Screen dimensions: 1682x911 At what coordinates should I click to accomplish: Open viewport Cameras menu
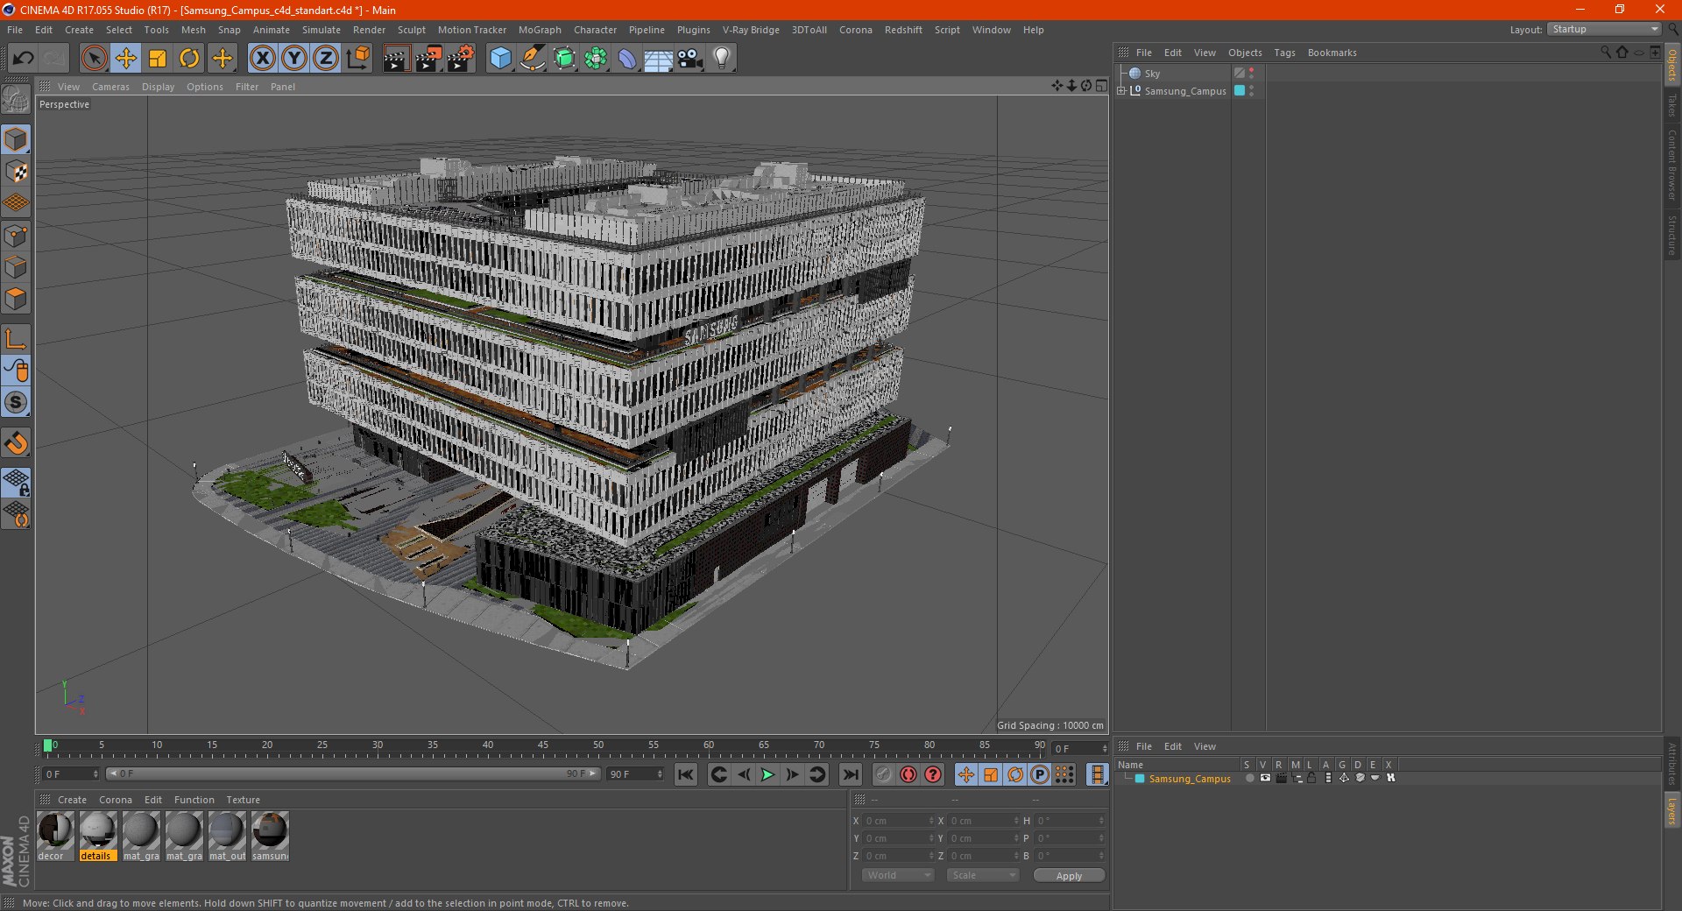pyautogui.click(x=110, y=87)
